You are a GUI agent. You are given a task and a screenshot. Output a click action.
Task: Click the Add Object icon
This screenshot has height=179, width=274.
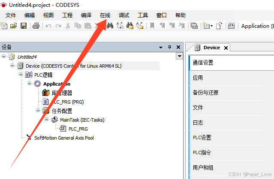206,26
